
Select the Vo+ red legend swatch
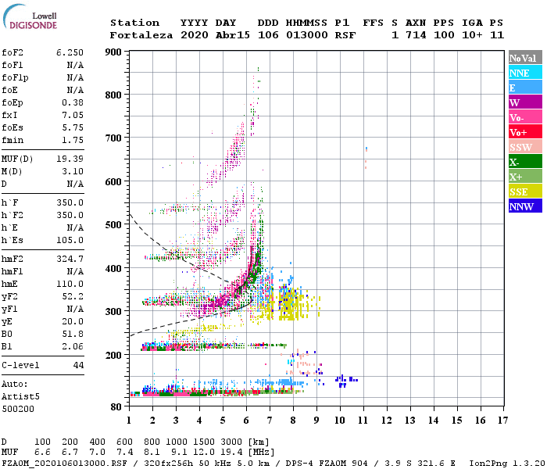click(525, 132)
